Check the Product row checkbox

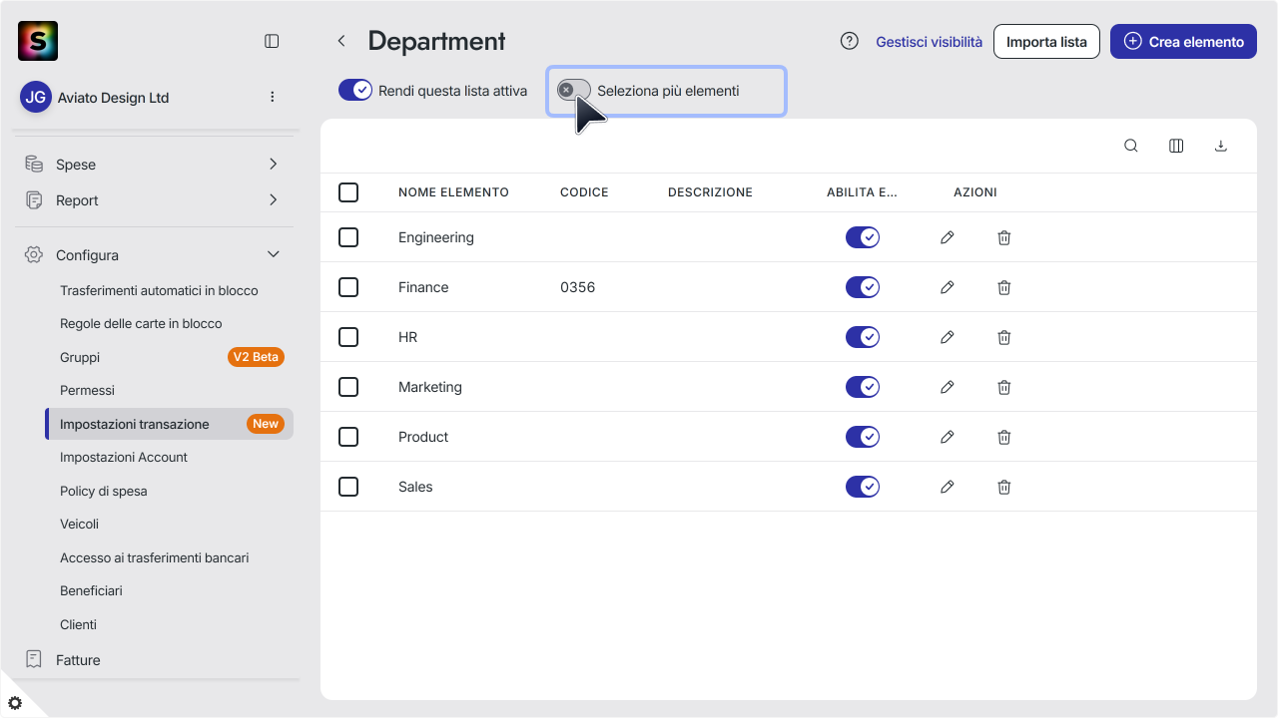click(x=348, y=437)
